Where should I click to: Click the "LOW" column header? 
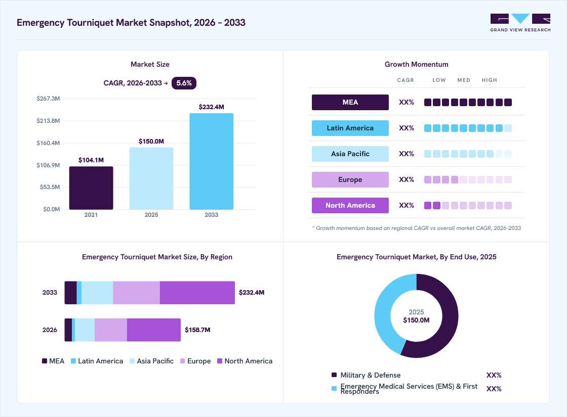[x=439, y=80]
